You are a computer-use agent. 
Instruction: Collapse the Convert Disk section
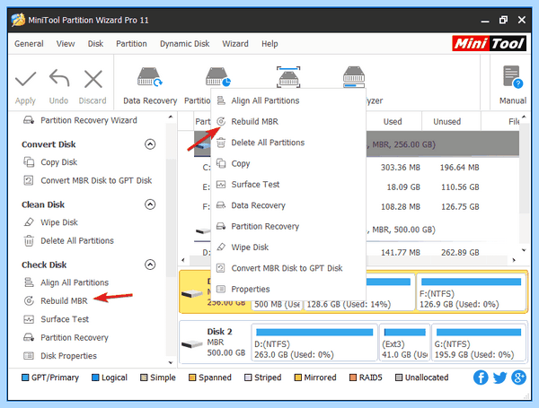(150, 144)
